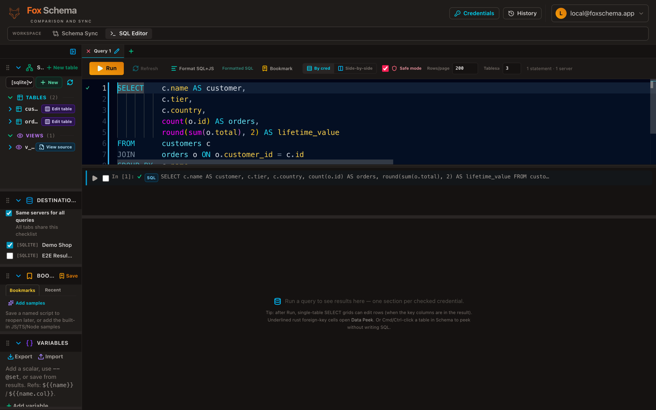Click the Bookmarks section bookmark icon
Image resolution: width=656 pixels, height=410 pixels.
(x=30, y=276)
